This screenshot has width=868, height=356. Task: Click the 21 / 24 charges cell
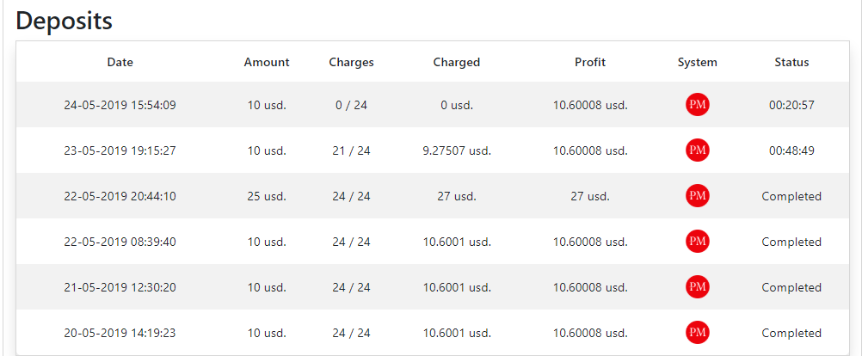(x=351, y=150)
